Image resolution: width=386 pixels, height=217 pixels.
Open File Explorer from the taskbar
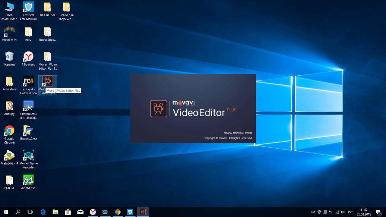pos(55,212)
